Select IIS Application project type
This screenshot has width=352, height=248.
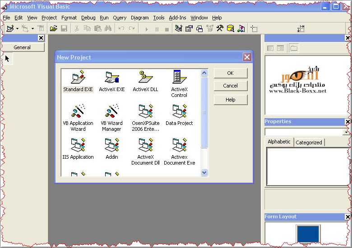pos(78,149)
